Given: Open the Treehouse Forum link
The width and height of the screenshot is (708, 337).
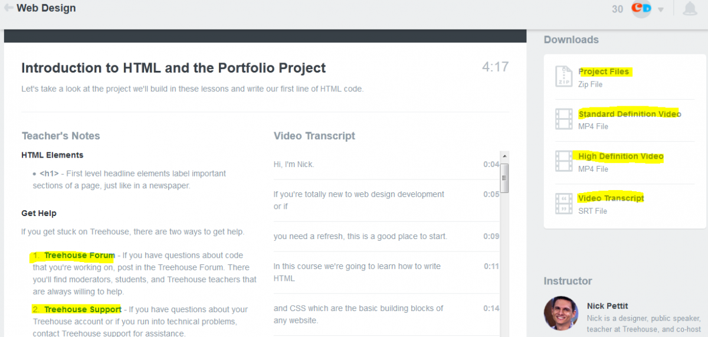Looking at the screenshot, I should (x=79, y=256).
